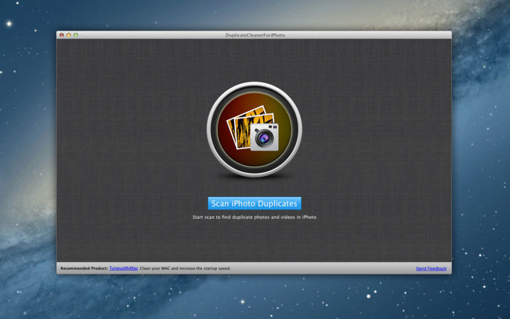Close the DuplicateCleanerForiPhoto window with the red button
The height and width of the screenshot is (319, 510).
point(62,35)
